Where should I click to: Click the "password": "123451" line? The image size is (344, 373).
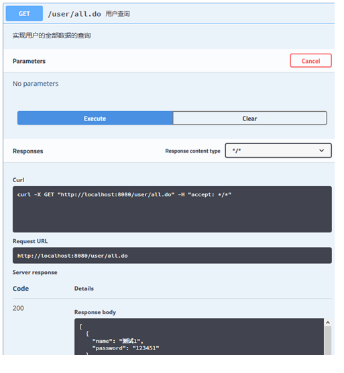point(126,348)
